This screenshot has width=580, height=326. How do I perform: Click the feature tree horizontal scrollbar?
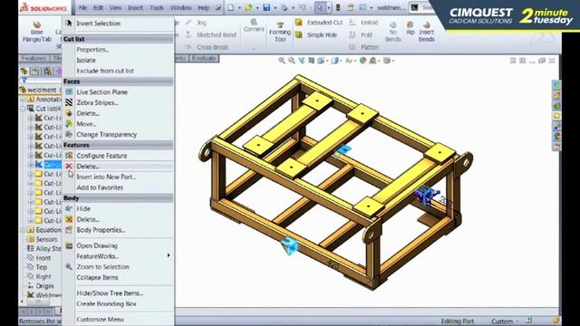(x=38, y=302)
